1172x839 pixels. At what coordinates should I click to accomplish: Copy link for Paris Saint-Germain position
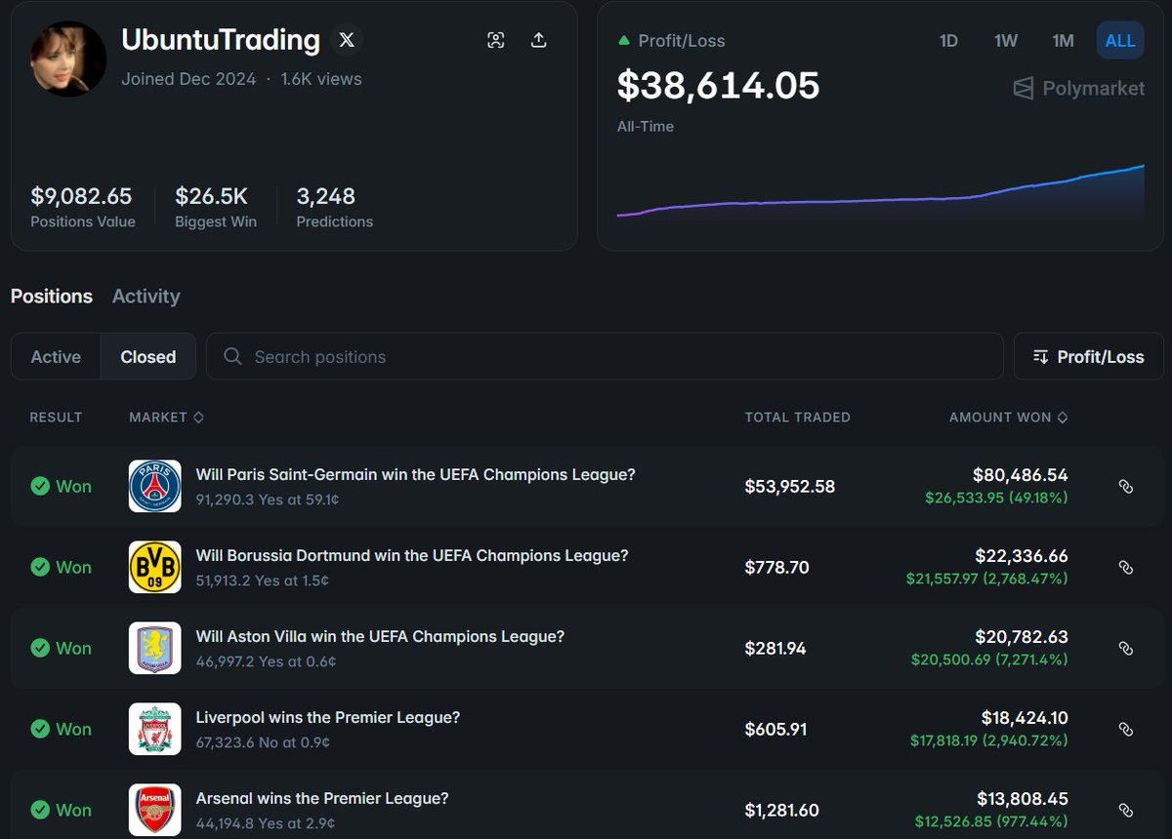click(1125, 487)
